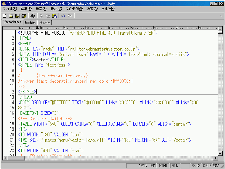Image resolution: width=225 pixels, height=169 pixels.
Task: Save all files with the stacked floppy icon
Action: click(24, 16)
